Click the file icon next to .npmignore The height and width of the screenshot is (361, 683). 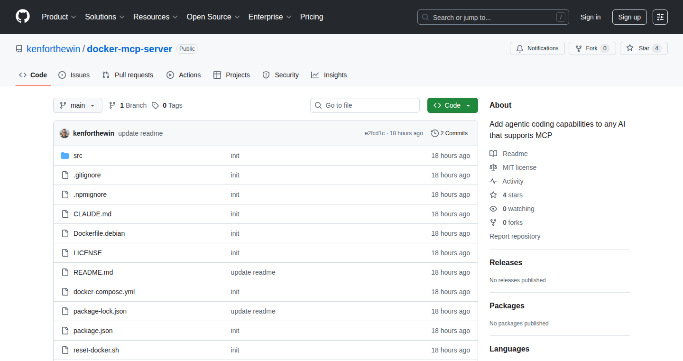[65, 194]
